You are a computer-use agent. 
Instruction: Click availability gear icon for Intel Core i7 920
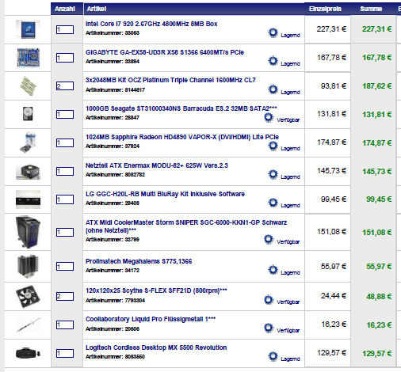click(273, 32)
